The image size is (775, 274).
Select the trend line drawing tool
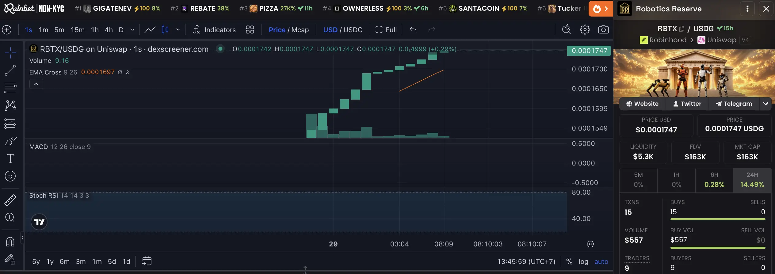10,70
